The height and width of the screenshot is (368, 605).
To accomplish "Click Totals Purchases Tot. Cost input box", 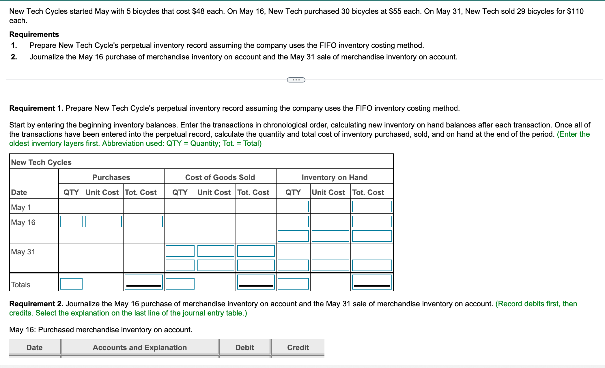I will [x=143, y=282].
